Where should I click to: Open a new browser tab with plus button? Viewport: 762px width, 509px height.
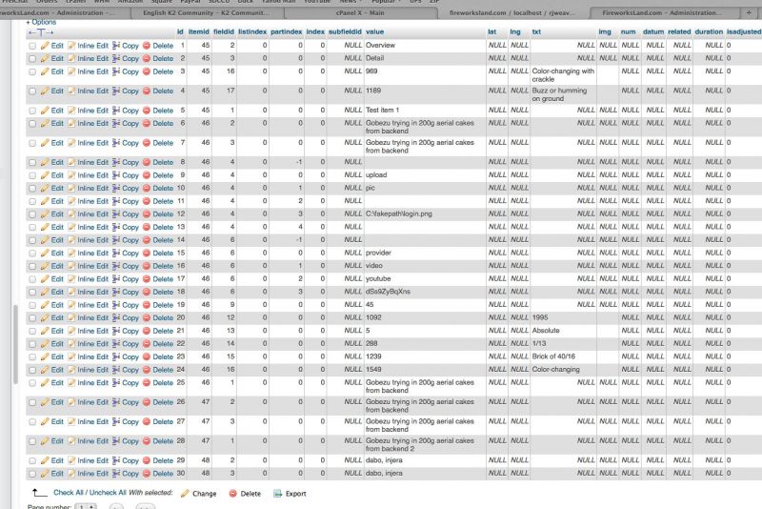tap(749, 12)
